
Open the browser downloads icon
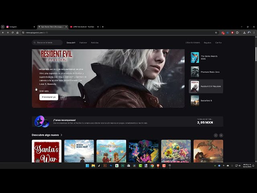[244, 33]
